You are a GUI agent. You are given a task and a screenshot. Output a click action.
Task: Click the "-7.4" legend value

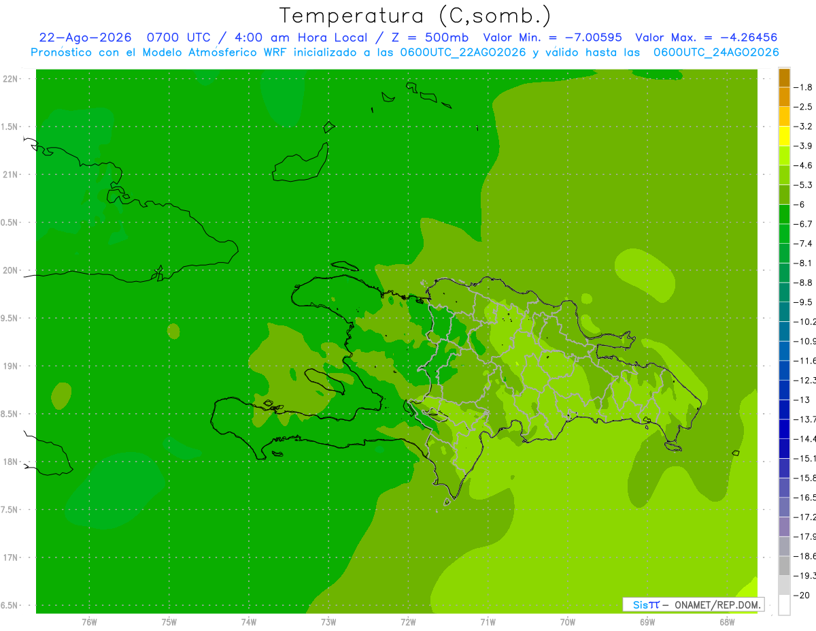[x=804, y=243]
